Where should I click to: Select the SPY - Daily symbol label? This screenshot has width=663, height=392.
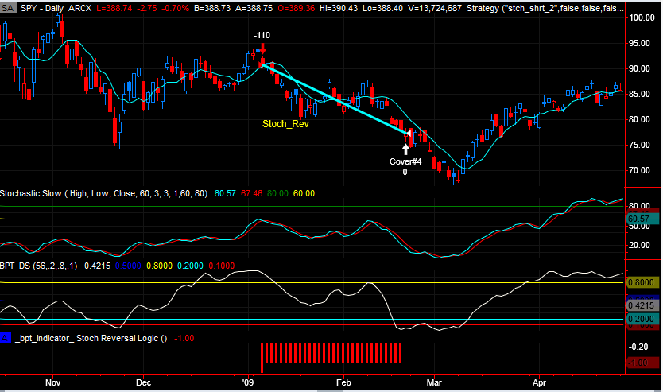click(x=42, y=6)
